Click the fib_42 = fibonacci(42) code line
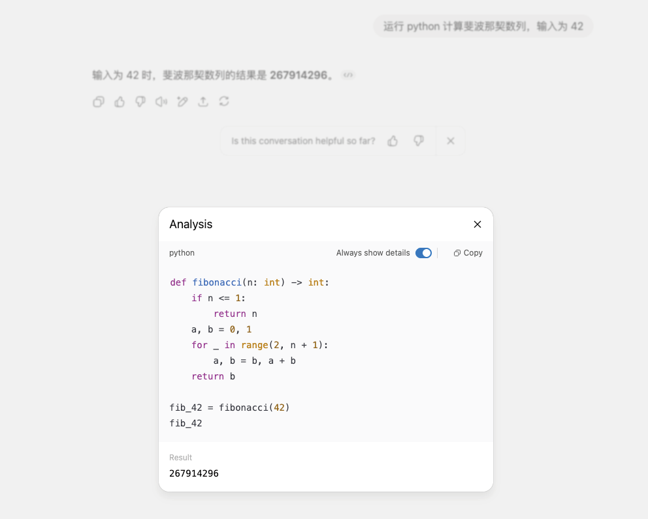Screen dimensions: 648x519 click(229, 408)
